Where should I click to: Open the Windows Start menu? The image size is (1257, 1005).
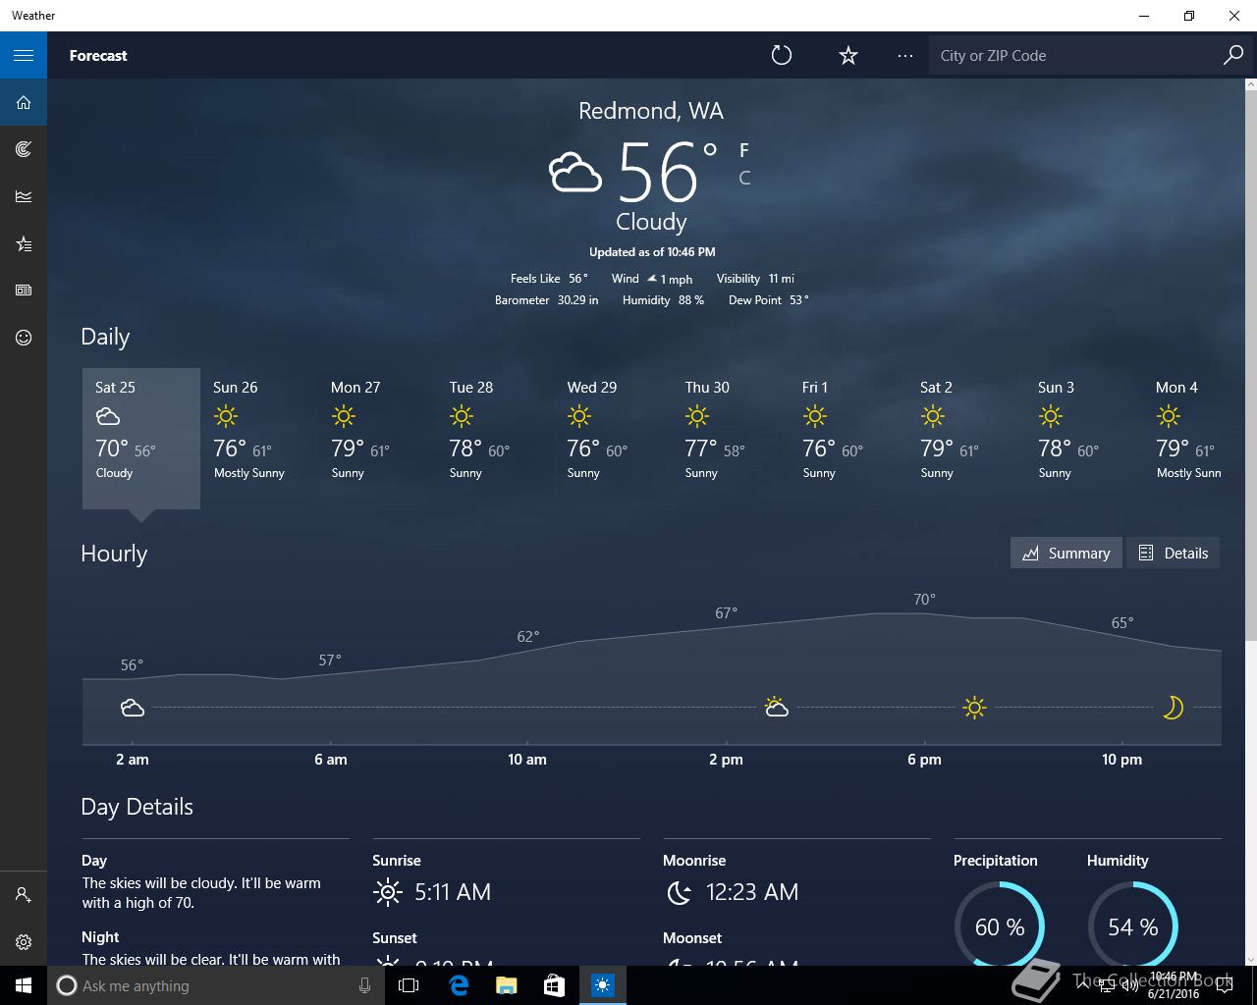coord(24,985)
